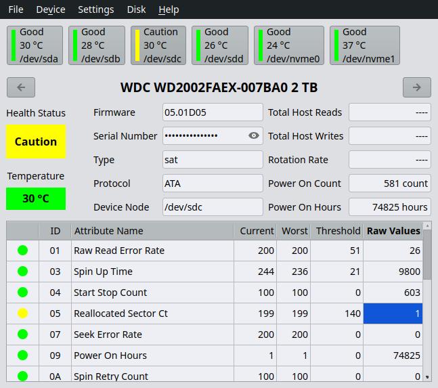
Task: Click the Device Node field /dev/sdc
Action: (x=213, y=207)
